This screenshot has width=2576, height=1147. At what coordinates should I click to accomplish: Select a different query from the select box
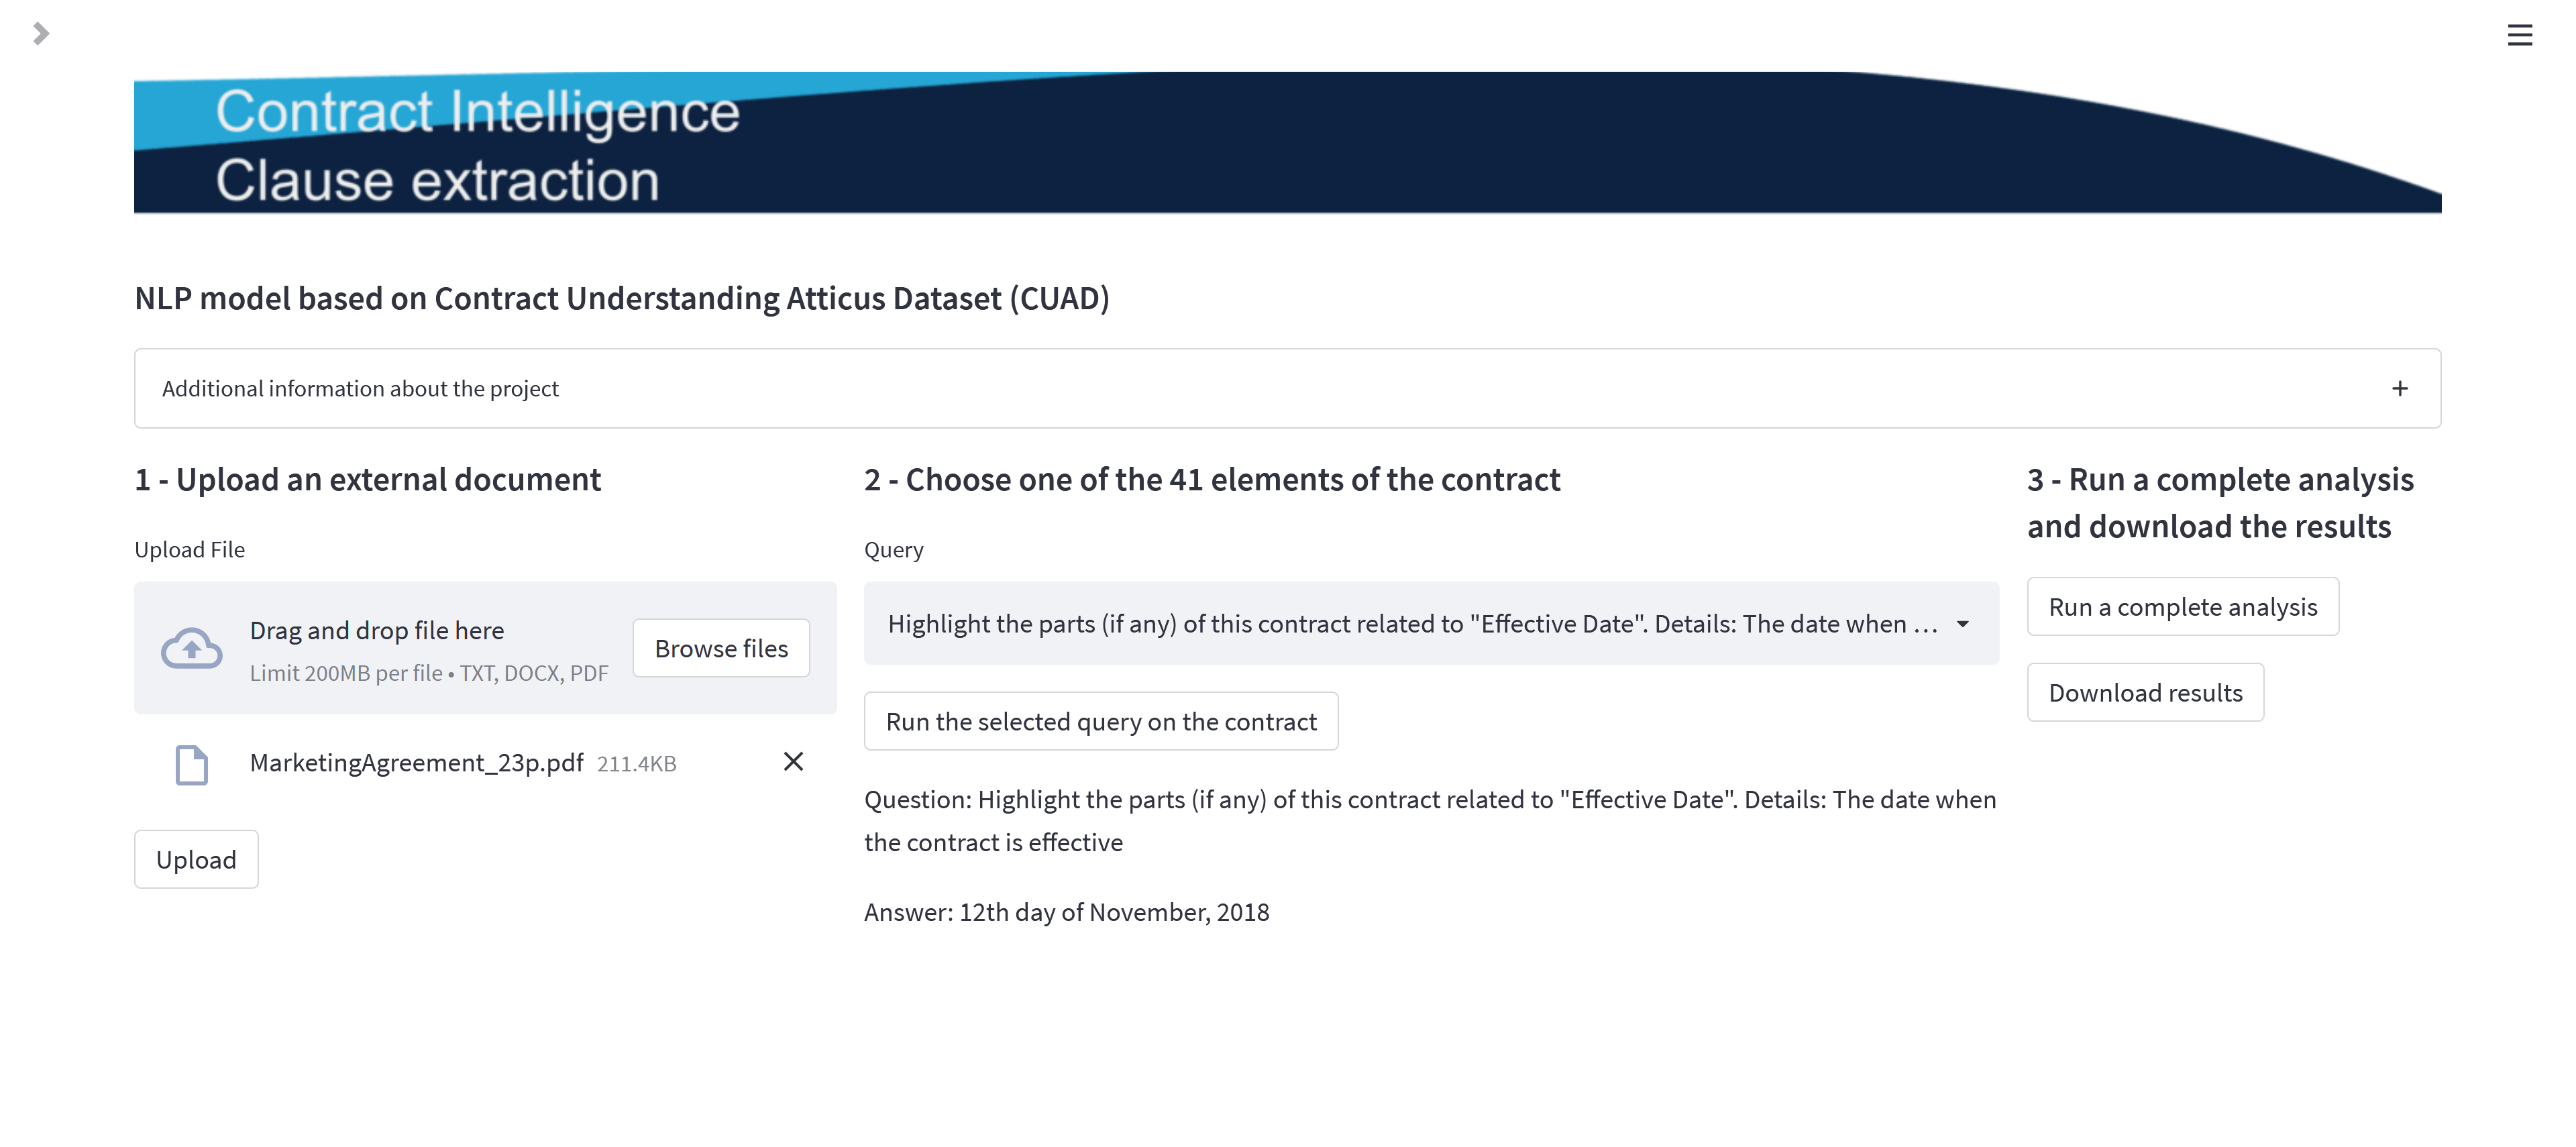point(1400,623)
